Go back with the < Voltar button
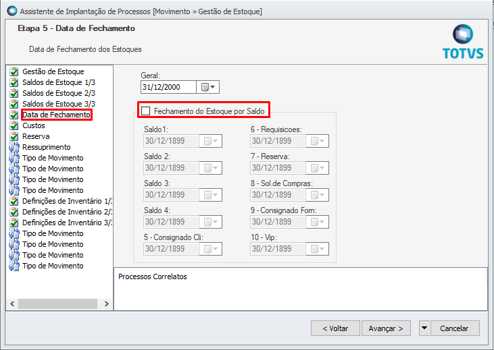Screen dimensions: 494x350 tap(336, 328)
